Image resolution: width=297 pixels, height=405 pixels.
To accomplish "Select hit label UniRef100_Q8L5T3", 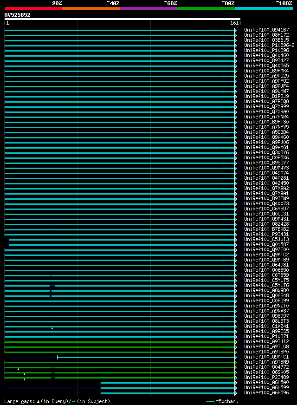I will pyautogui.click(x=266, y=321).
